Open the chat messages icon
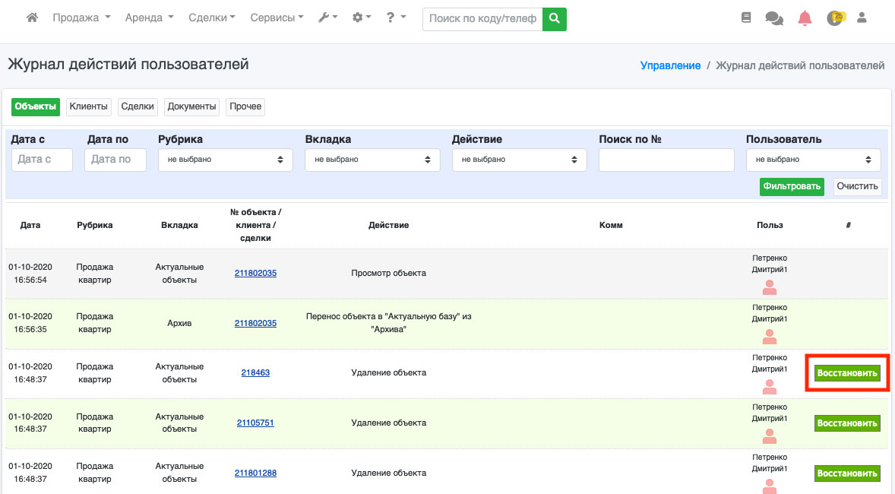 (773, 18)
